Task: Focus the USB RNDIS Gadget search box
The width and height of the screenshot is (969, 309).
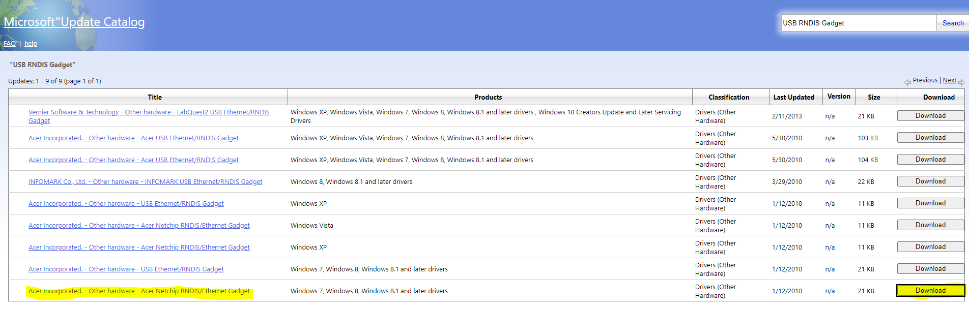Action: (858, 23)
